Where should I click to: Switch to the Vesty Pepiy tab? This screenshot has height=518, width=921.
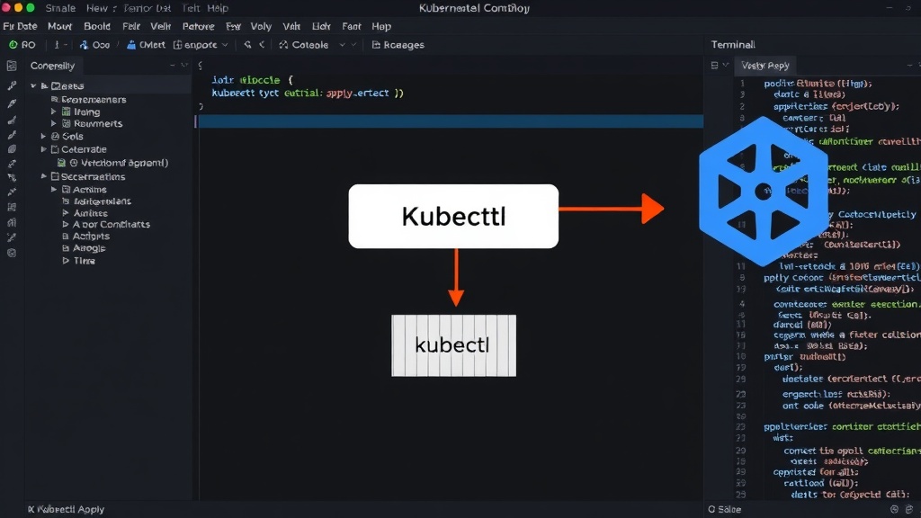pyautogui.click(x=765, y=66)
